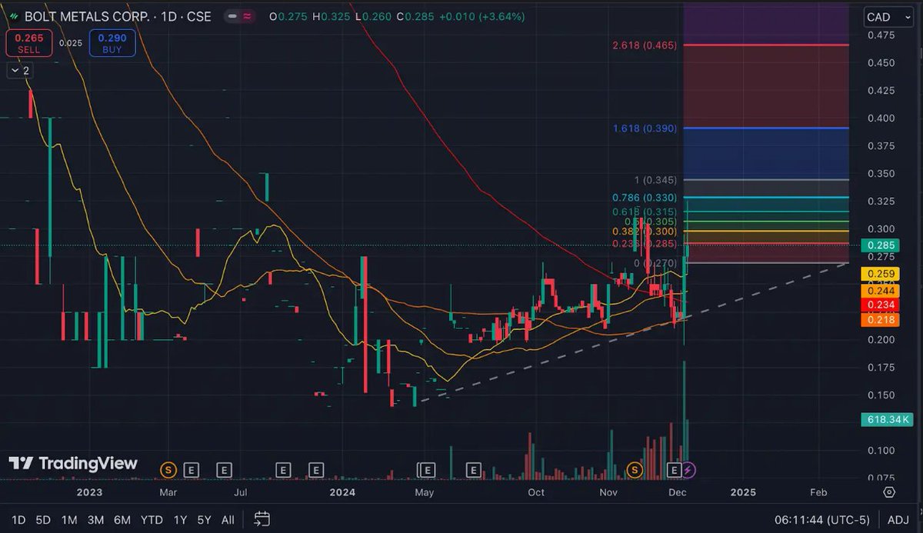Click the Bolt Metals Corp. symbol logo icon
Screen dimensions: 923x533
pos(14,16)
